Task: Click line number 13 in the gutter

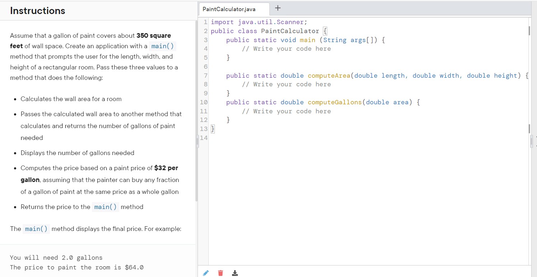Action: [204, 129]
